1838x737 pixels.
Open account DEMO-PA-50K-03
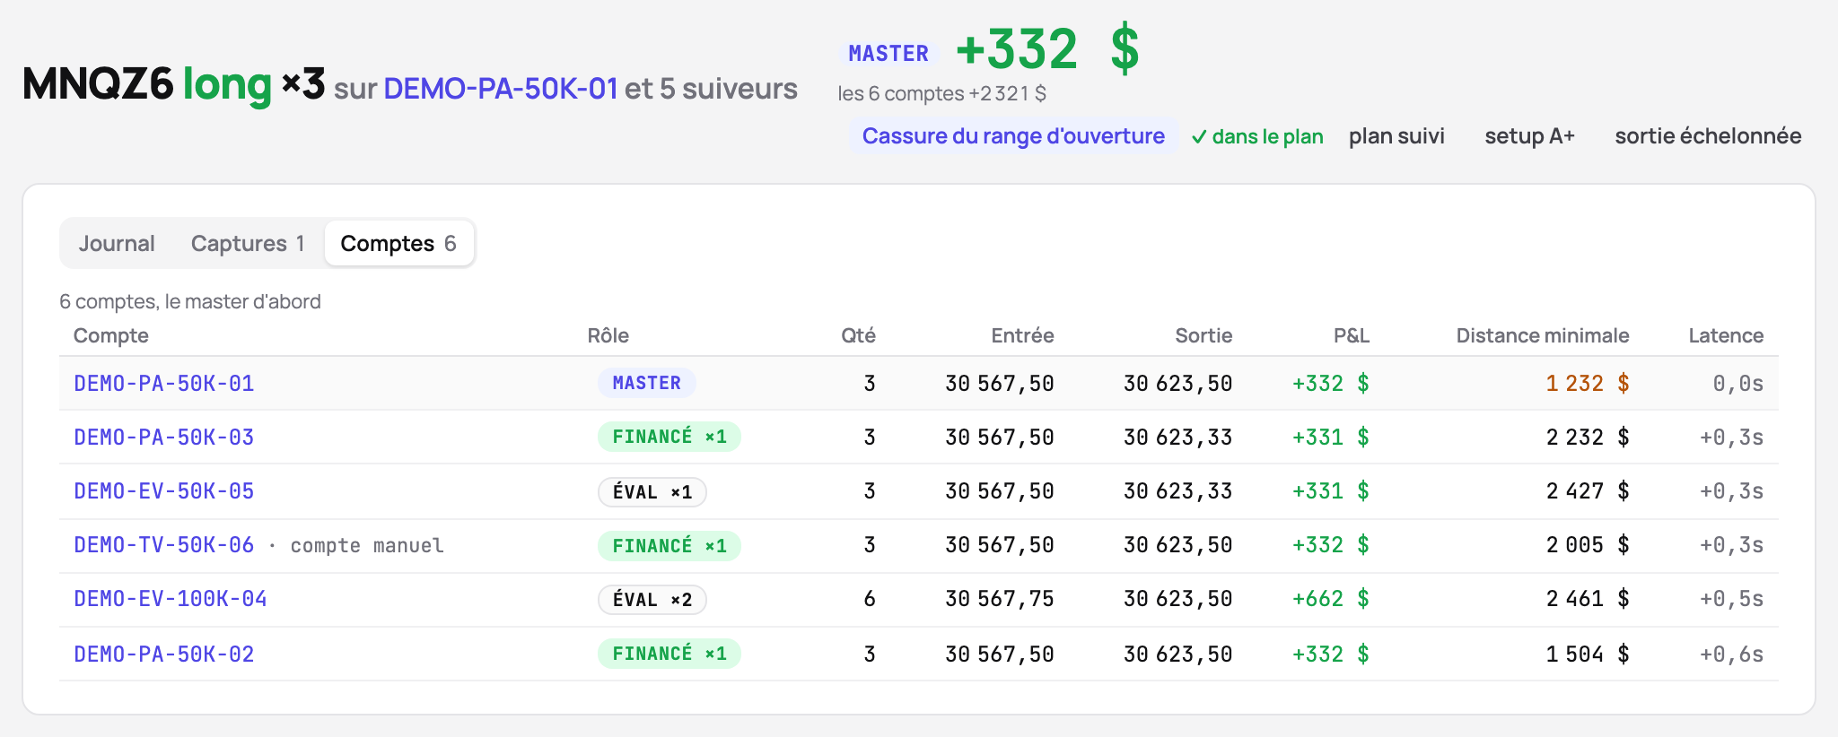click(164, 438)
